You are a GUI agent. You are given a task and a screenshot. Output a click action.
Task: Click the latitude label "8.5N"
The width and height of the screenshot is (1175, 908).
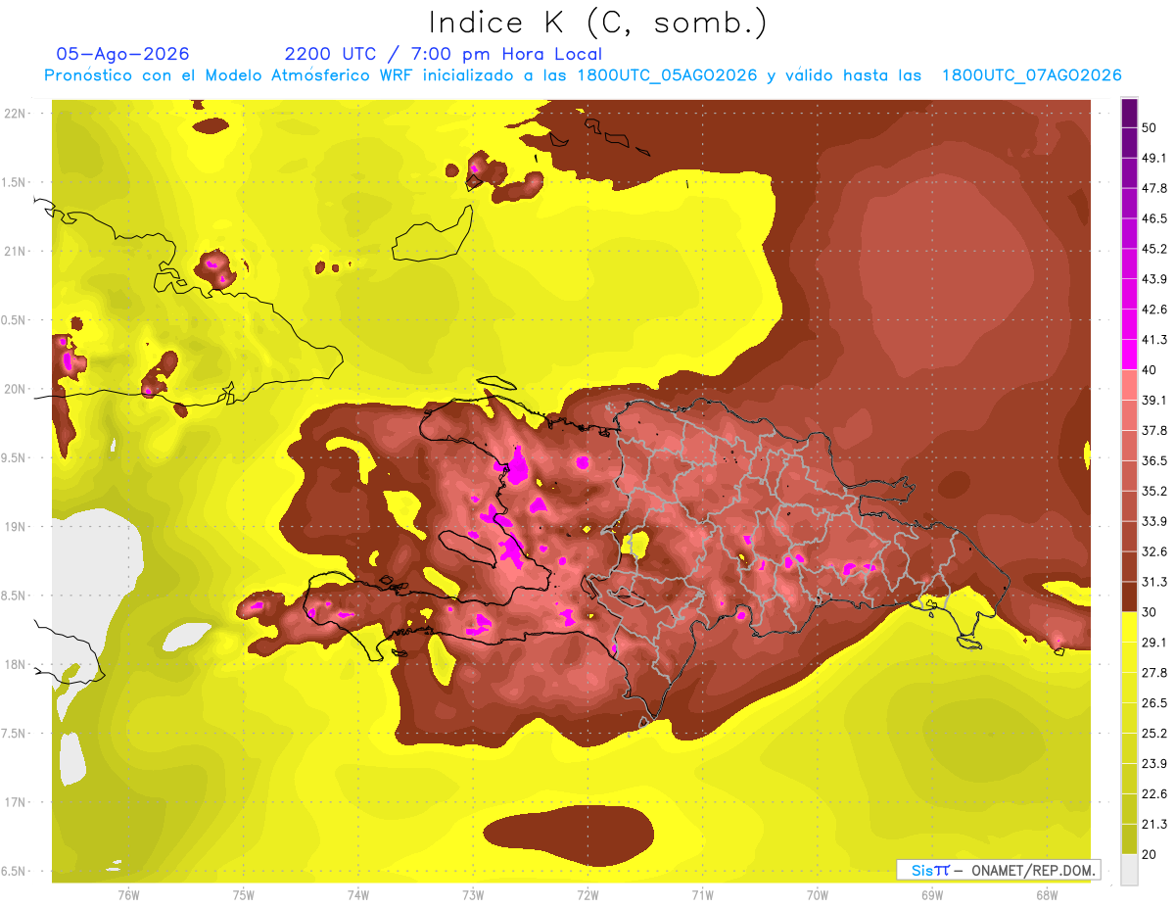15,596
